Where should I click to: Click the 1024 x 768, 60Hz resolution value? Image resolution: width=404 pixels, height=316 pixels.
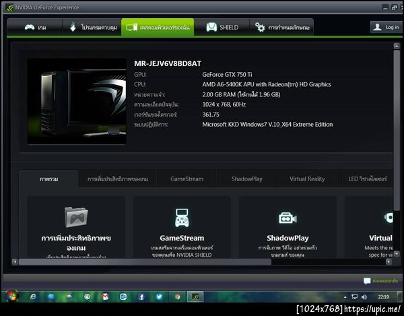[x=224, y=104]
